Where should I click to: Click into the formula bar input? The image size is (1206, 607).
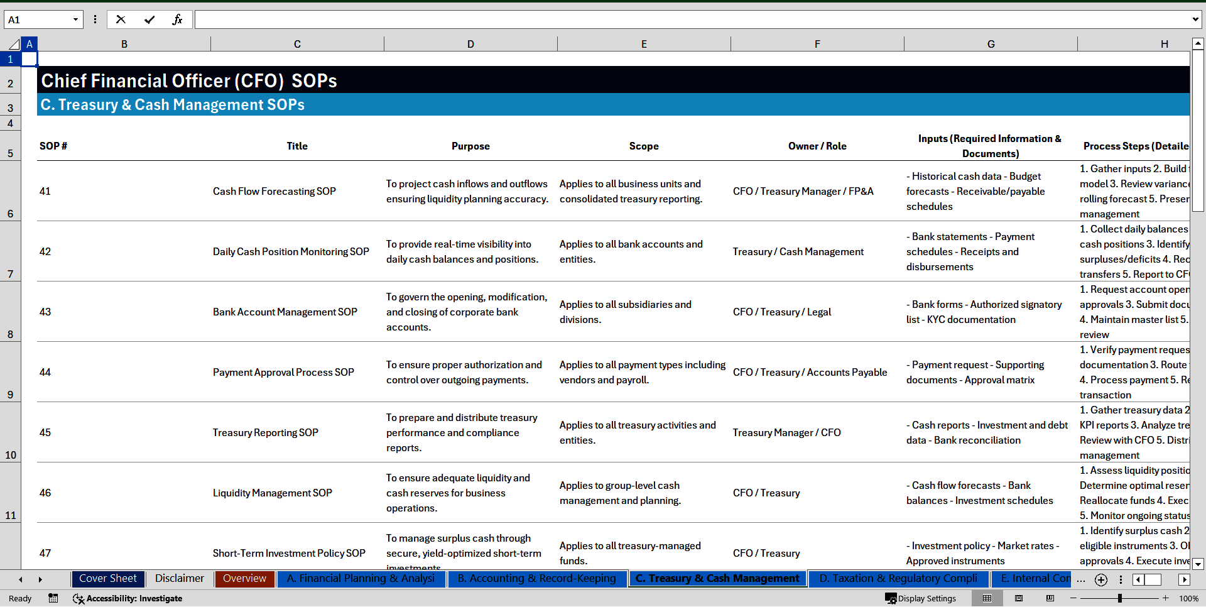691,19
